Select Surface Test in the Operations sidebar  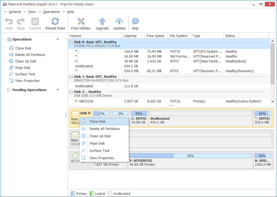tap(25, 74)
